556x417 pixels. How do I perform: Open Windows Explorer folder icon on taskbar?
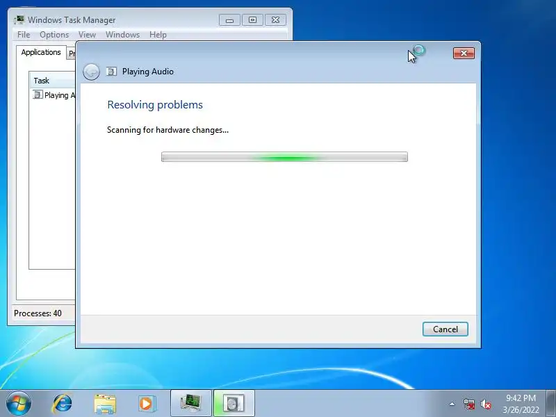pyautogui.click(x=105, y=404)
